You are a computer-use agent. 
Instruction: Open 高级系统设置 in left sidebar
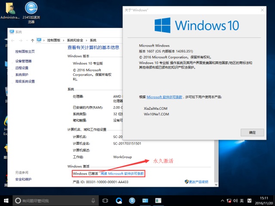coord(25,81)
